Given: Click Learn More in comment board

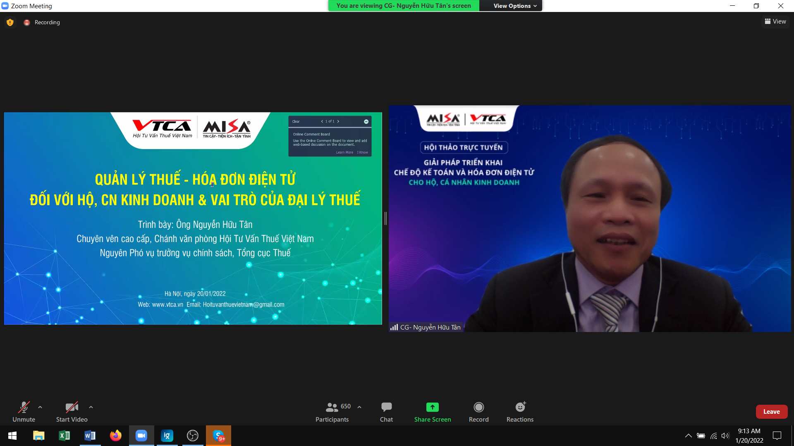Looking at the screenshot, I should (x=344, y=152).
